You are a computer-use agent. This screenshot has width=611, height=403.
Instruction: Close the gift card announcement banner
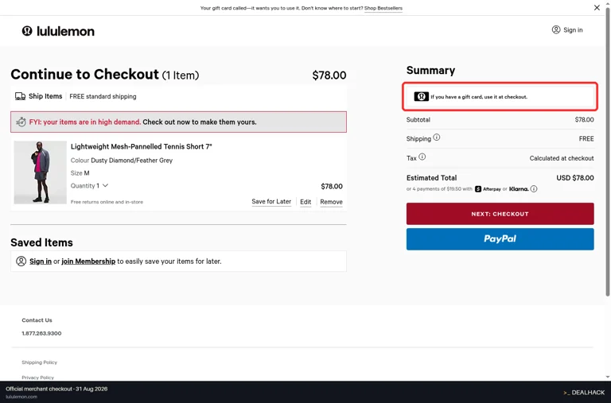(597, 7)
